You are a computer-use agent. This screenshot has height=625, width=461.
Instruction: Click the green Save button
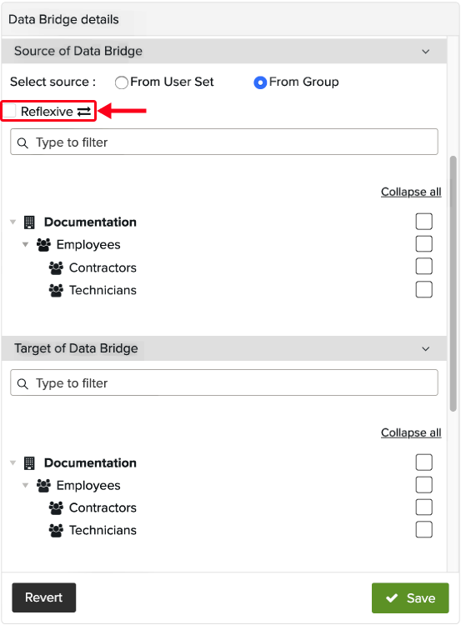coord(410,597)
